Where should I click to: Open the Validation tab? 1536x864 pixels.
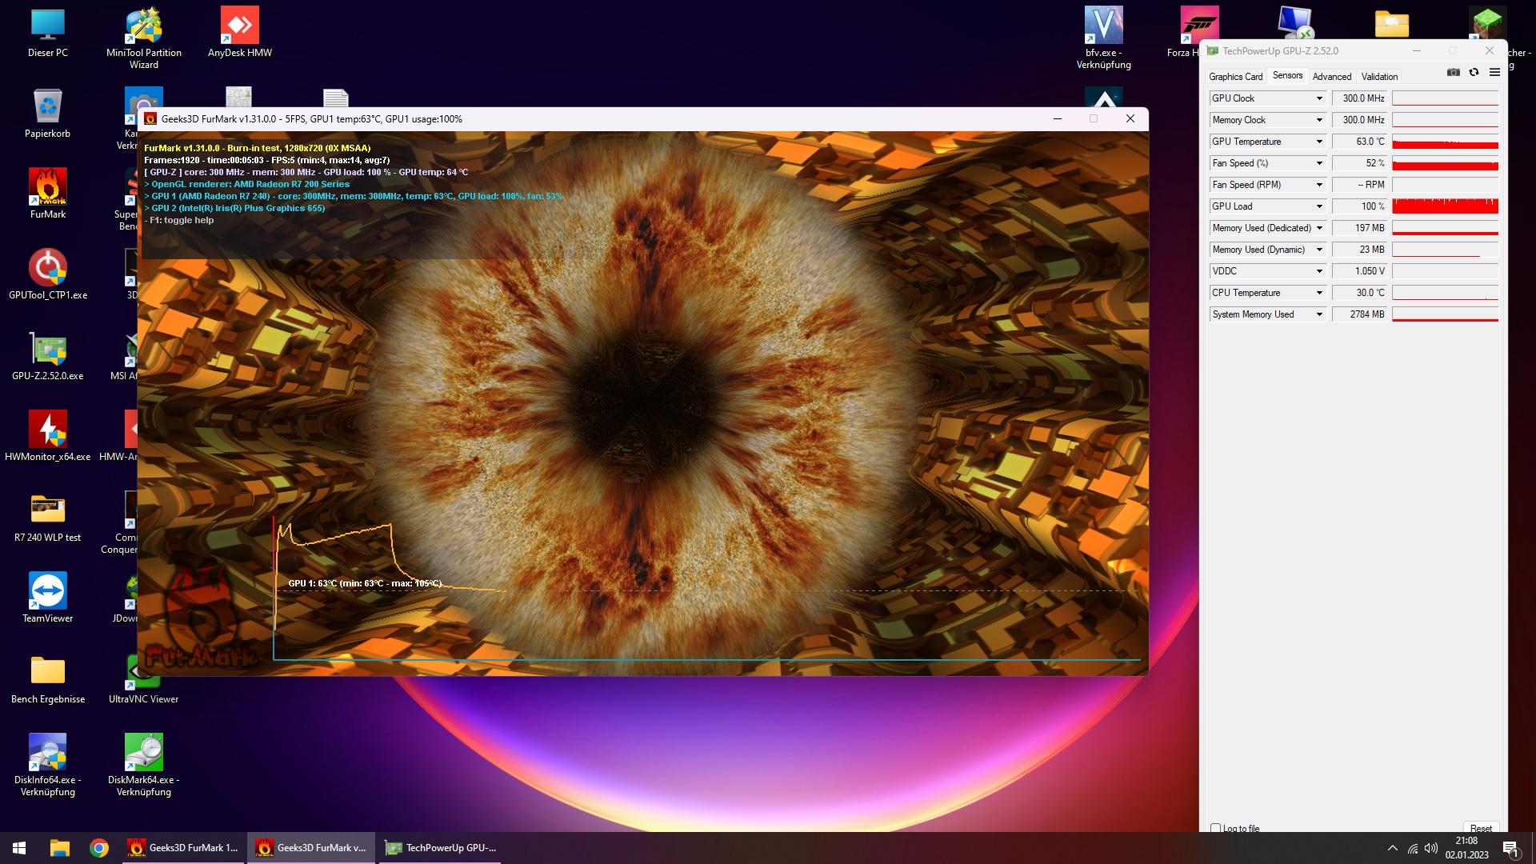pos(1379,77)
